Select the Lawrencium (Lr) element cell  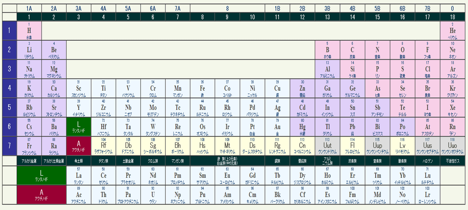point(428,195)
